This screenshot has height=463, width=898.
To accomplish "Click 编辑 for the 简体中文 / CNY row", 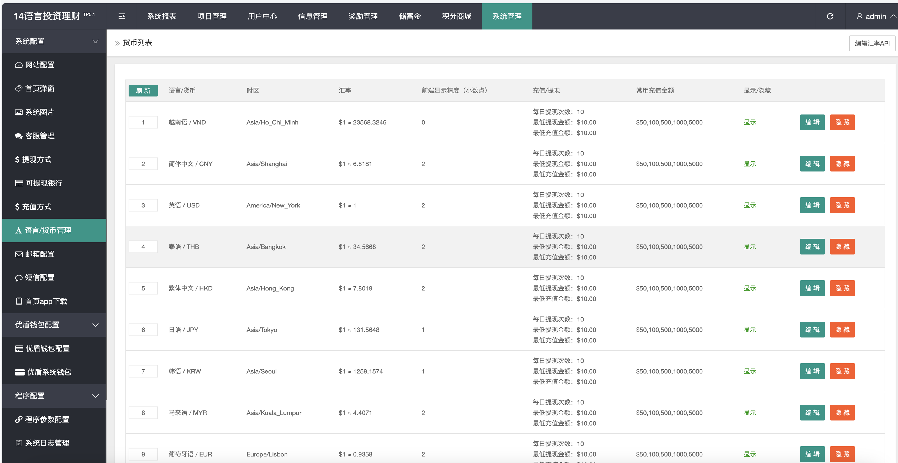I will (x=812, y=164).
